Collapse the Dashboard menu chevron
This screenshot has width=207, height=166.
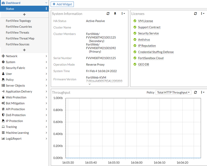point(46,3)
